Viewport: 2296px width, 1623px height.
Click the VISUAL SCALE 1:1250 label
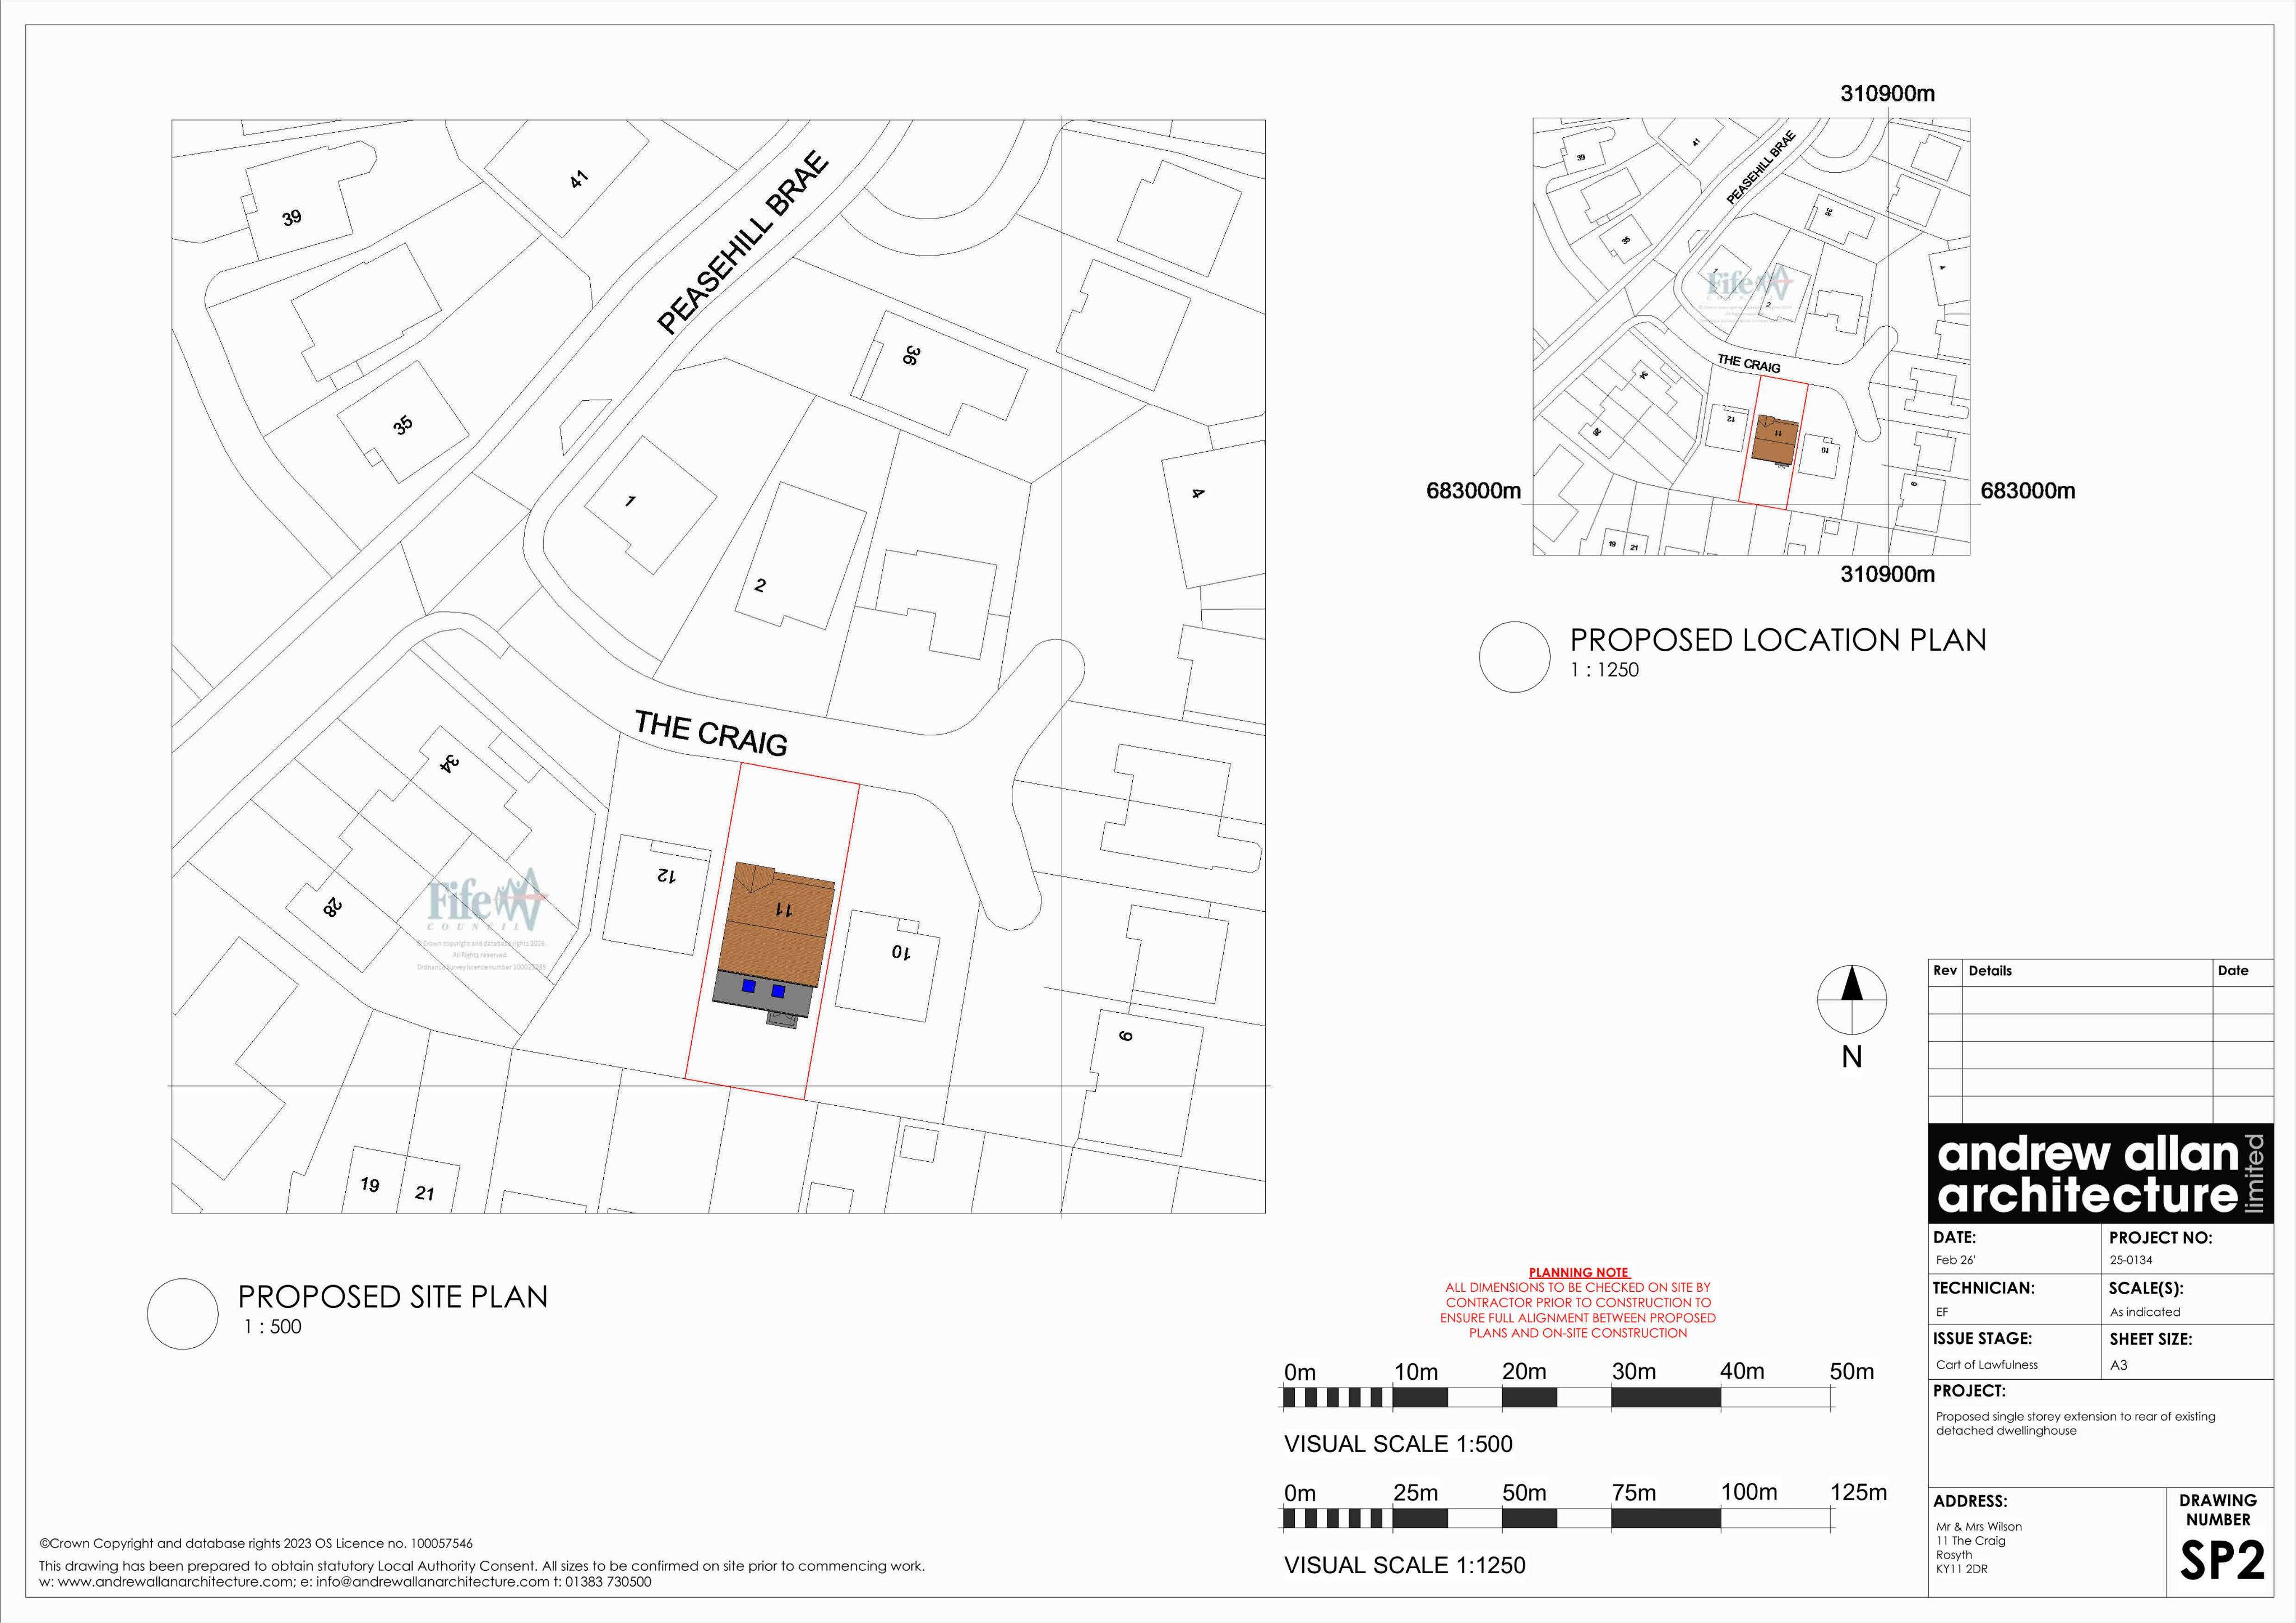pyautogui.click(x=1405, y=1565)
